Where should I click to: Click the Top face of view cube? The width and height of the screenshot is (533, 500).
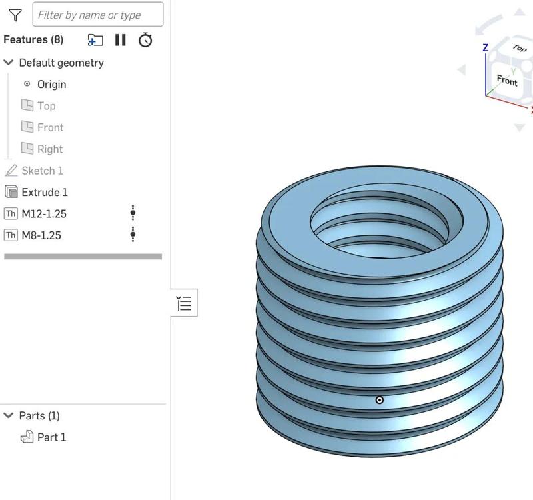(519, 47)
